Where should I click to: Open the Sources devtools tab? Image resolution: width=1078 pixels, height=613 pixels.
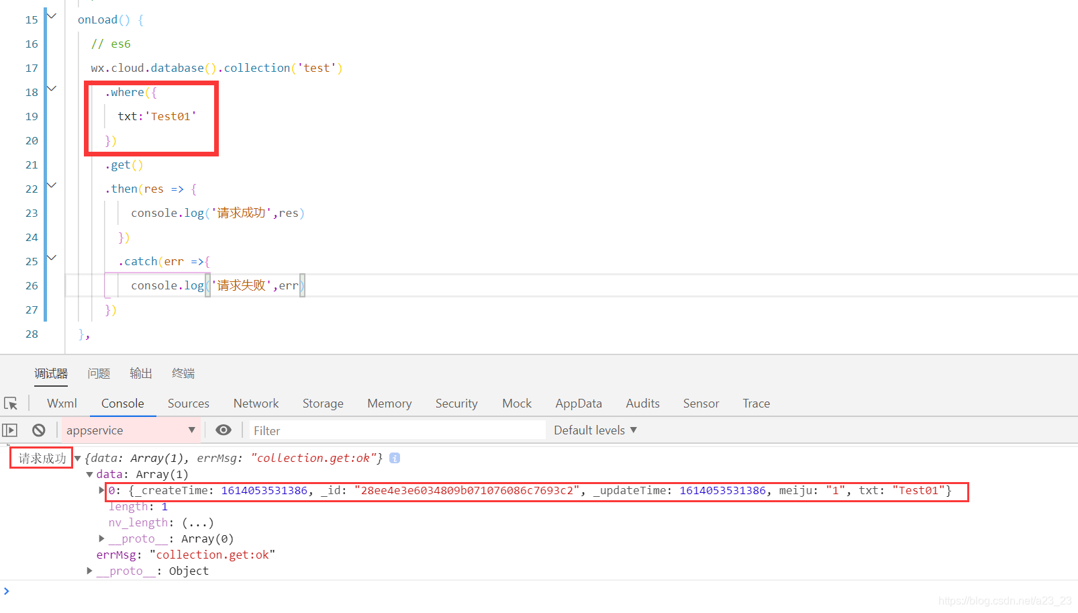point(189,404)
